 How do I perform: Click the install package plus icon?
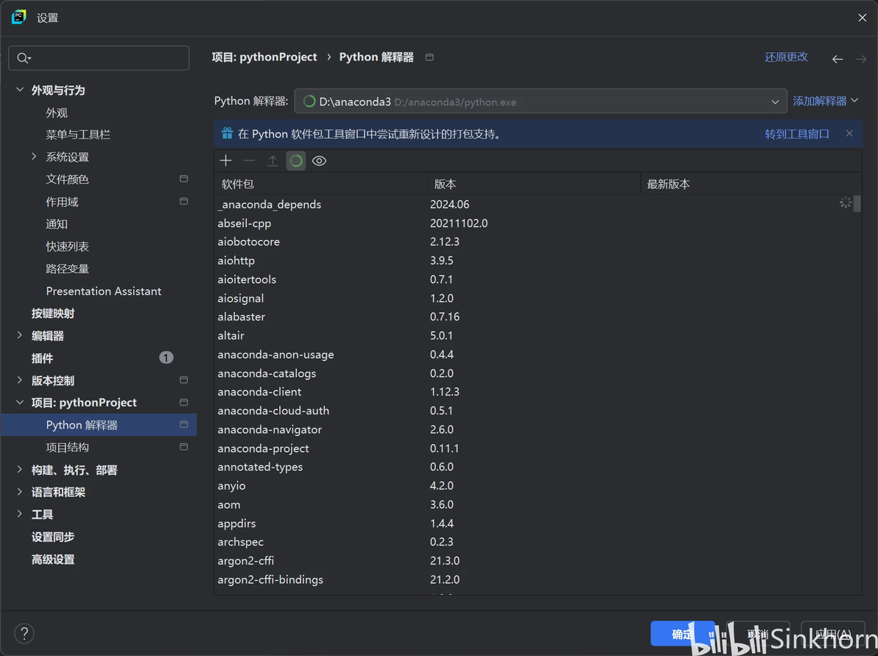point(225,161)
